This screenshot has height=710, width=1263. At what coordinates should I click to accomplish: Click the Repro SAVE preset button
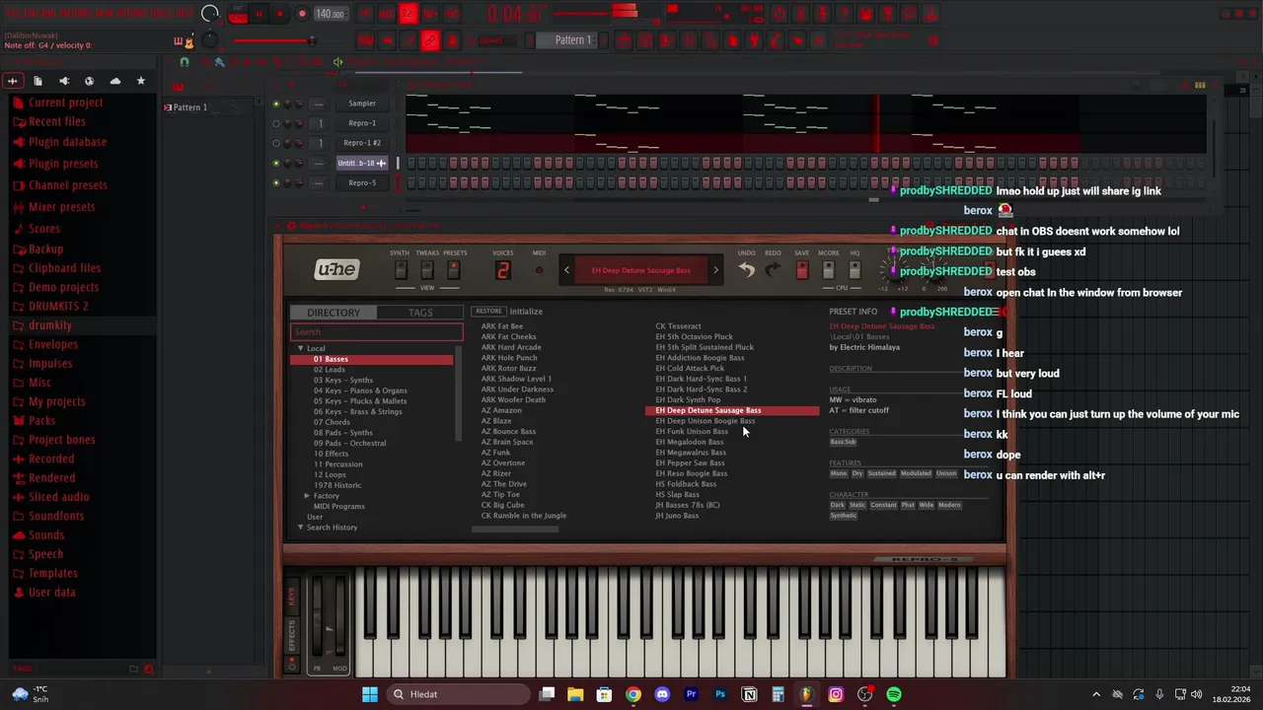point(802,270)
